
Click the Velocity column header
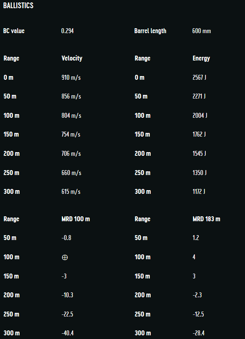72,58
